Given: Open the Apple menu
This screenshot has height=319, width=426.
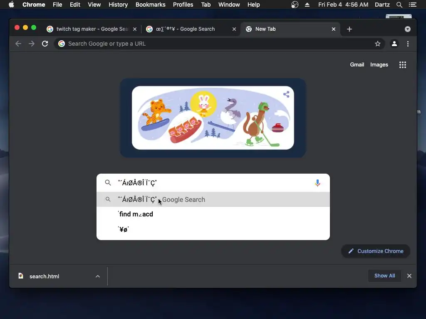Looking at the screenshot, I should 11,5.
